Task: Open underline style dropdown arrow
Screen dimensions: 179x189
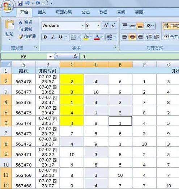Action: (x=66, y=37)
